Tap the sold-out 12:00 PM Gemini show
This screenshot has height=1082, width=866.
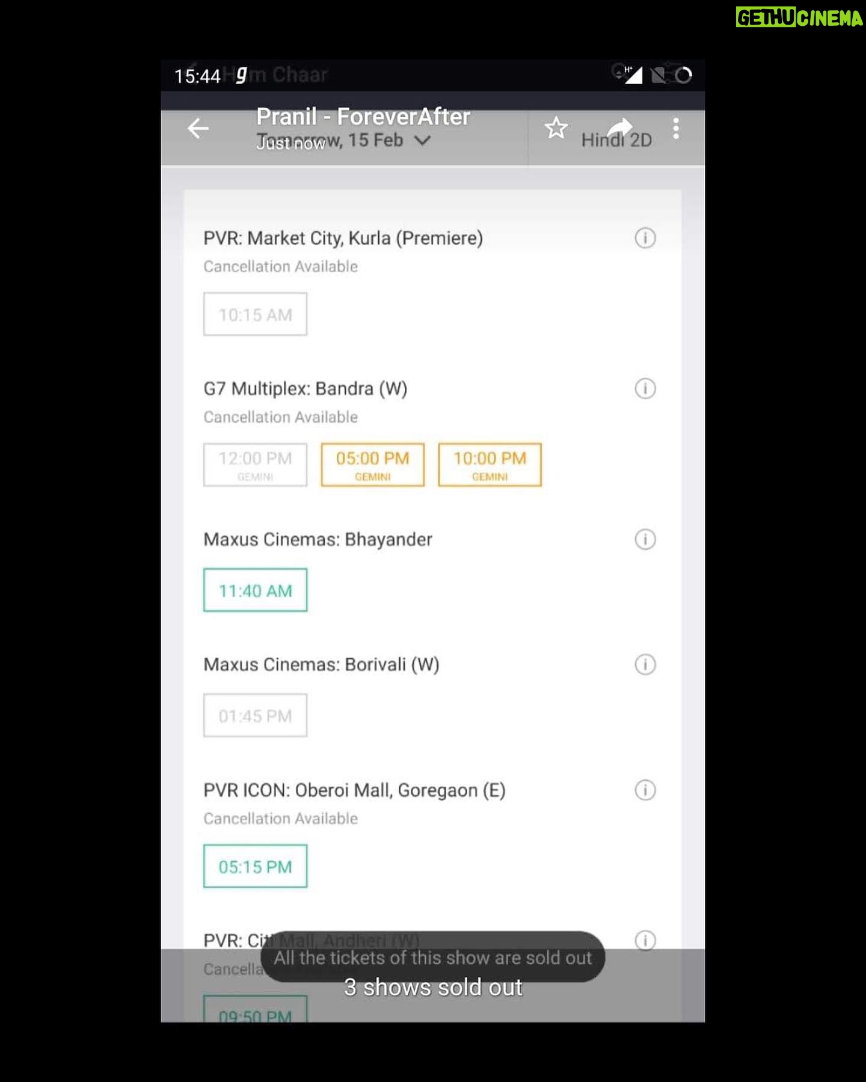click(x=256, y=465)
